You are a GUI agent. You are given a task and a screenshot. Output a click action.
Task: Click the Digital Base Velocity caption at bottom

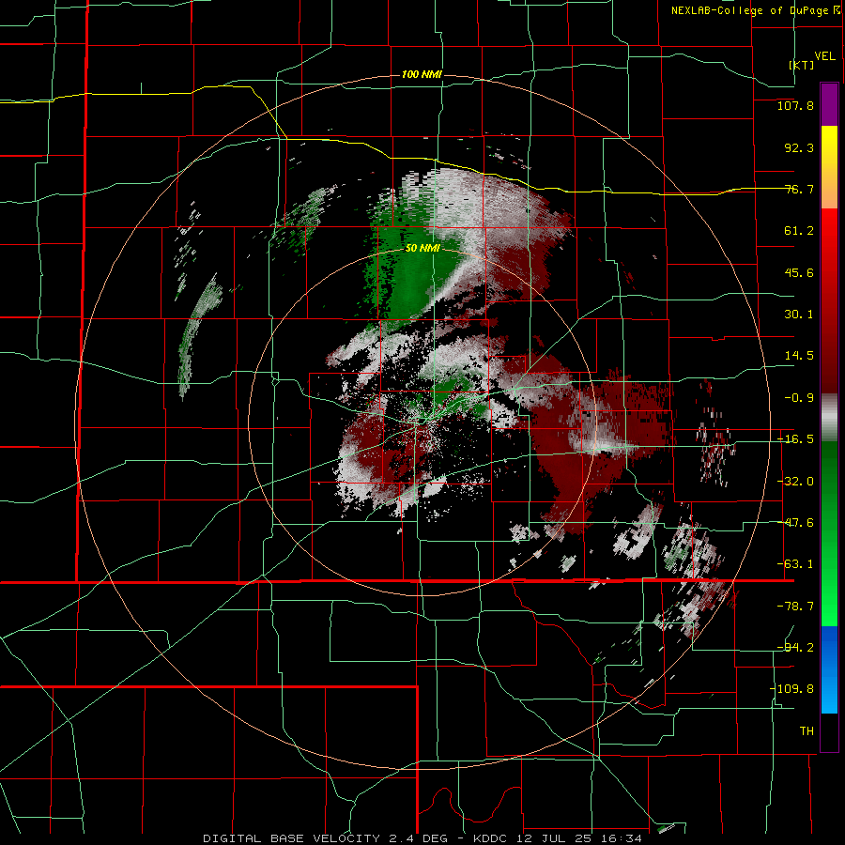pyautogui.click(x=422, y=838)
